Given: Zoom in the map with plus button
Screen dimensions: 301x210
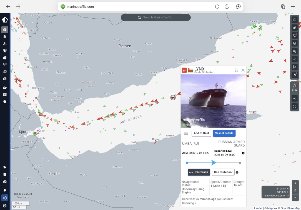Looking at the screenshot, I should 295,183.
